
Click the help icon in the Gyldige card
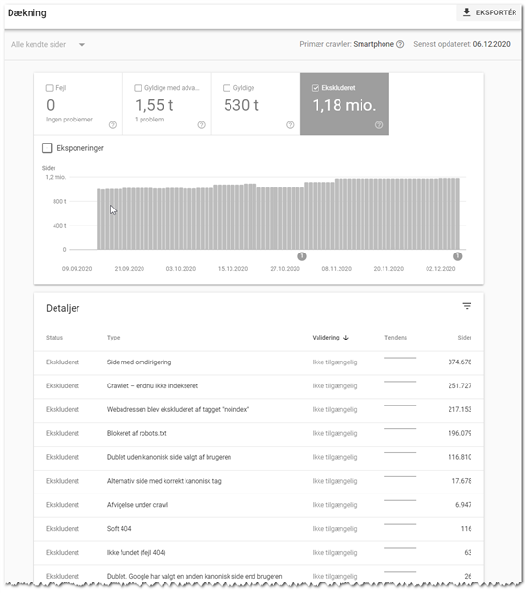click(290, 125)
